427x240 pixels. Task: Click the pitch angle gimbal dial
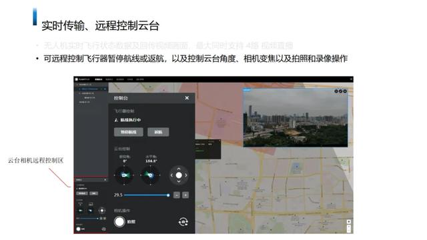point(124,175)
